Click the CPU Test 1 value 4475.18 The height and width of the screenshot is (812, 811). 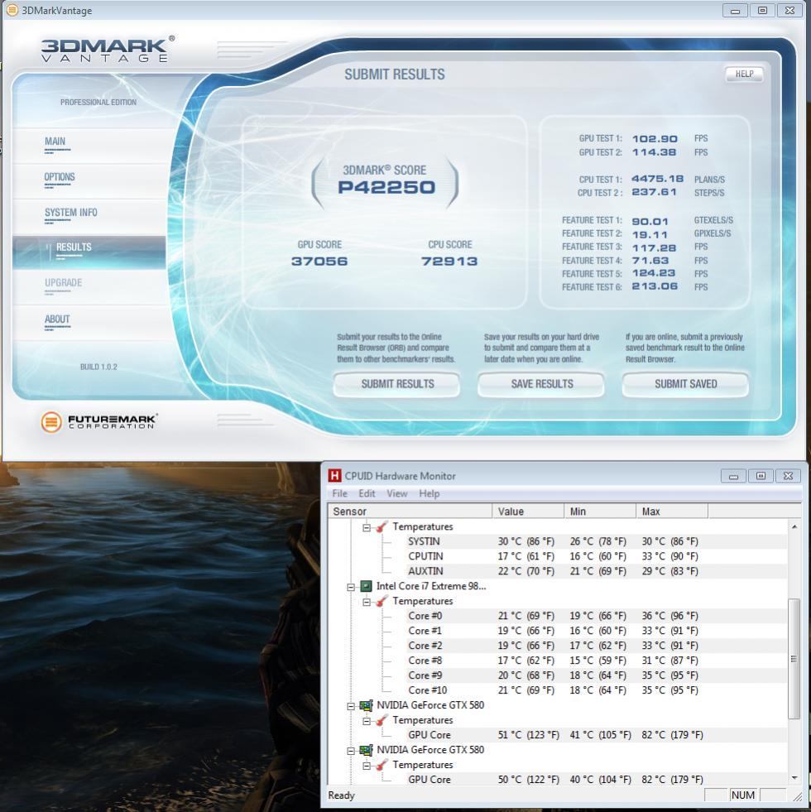click(x=657, y=179)
